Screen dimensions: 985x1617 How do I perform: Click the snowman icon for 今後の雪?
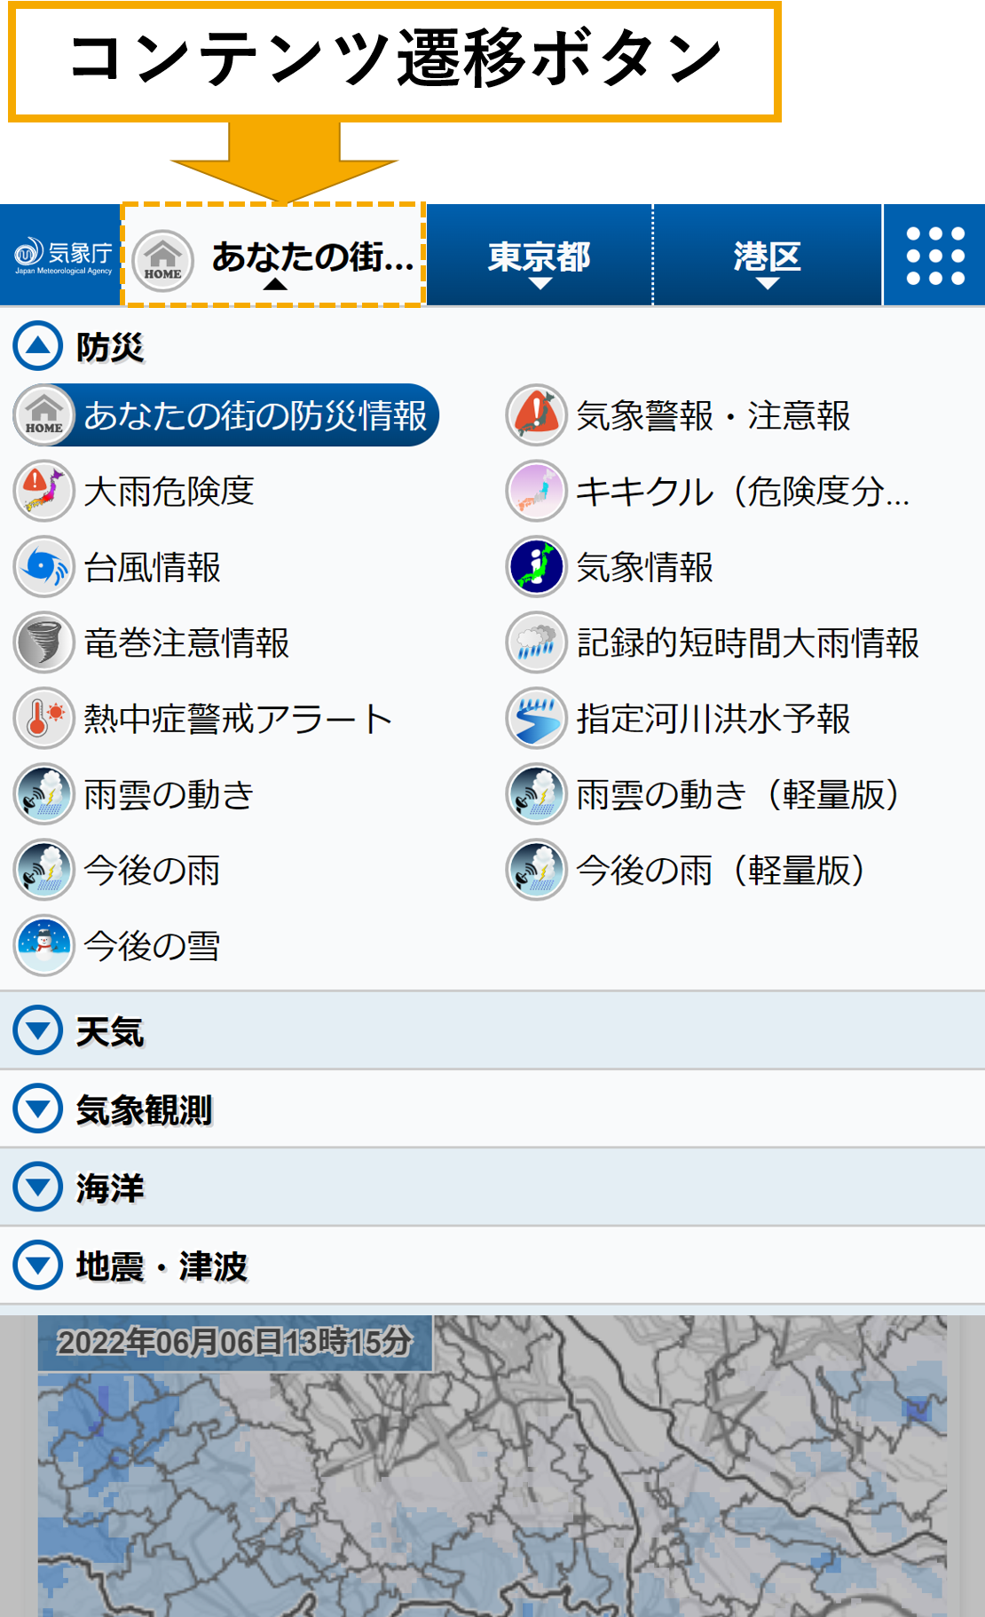click(43, 945)
